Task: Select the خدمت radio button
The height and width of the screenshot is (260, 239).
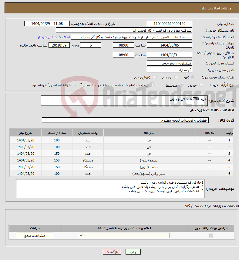Action: pyautogui.click(x=176, y=77)
